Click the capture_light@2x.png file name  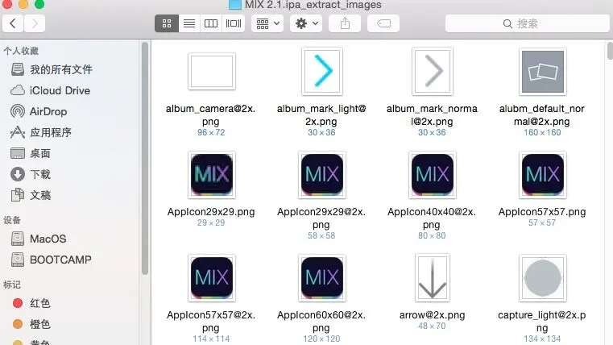[x=542, y=321]
